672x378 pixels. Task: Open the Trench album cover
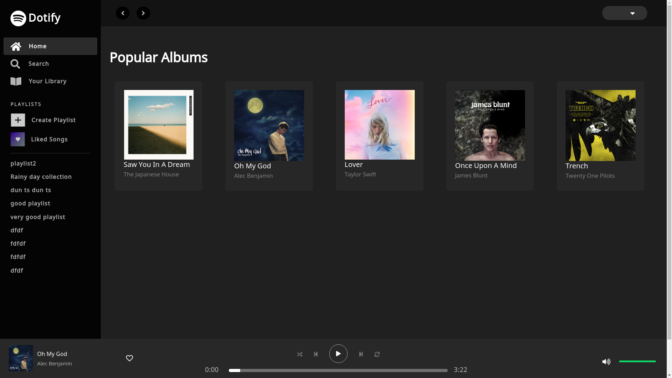600,125
